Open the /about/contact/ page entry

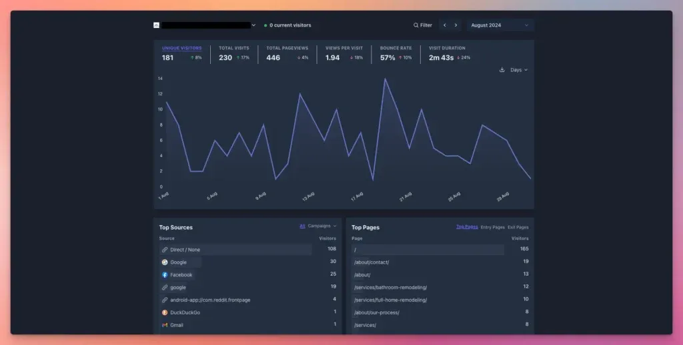(372, 262)
